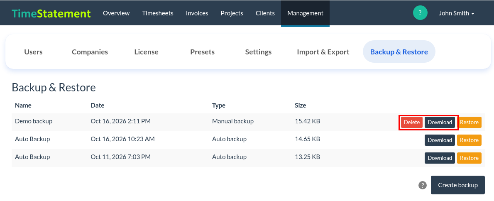Click the size value '13.25 KB'
Viewport: 494px width, 201px height.
pos(308,157)
